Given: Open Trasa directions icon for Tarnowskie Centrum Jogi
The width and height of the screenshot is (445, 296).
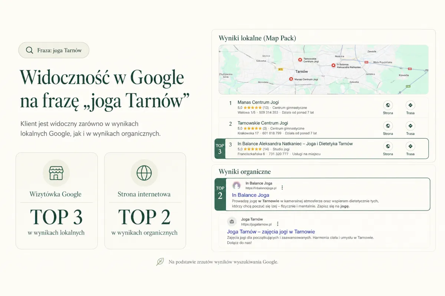Looking at the screenshot, I should tap(410, 125).
